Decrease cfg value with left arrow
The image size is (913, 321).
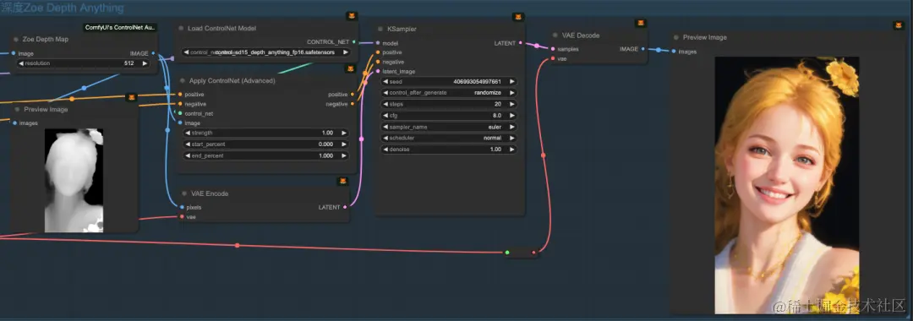(x=385, y=115)
